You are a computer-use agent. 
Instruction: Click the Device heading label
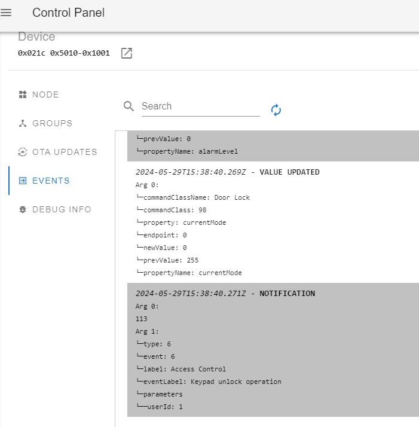click(x=36, y=36)
